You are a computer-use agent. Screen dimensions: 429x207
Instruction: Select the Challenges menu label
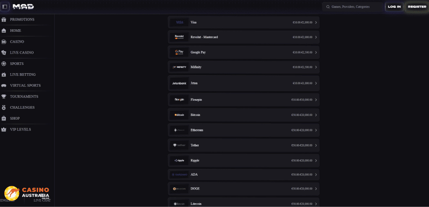22,107
